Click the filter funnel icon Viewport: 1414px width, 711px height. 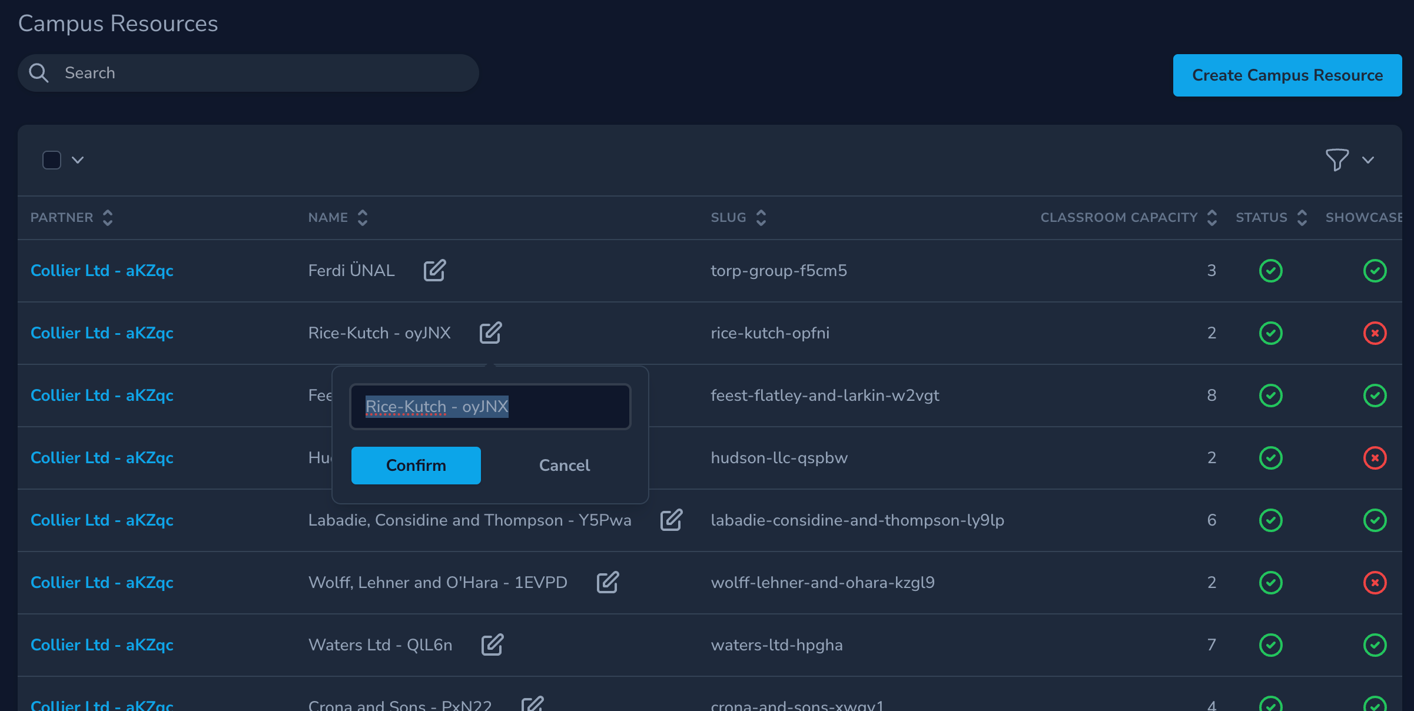click(x=1336, y=160)
